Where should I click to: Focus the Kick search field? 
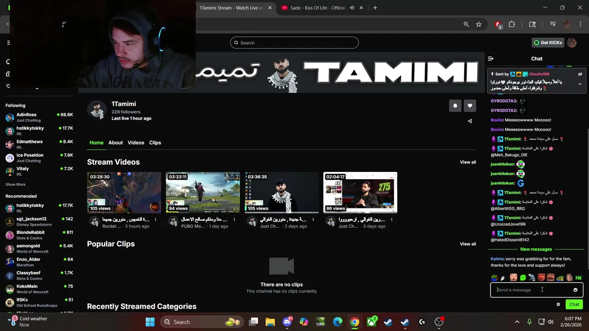point(294,43)
